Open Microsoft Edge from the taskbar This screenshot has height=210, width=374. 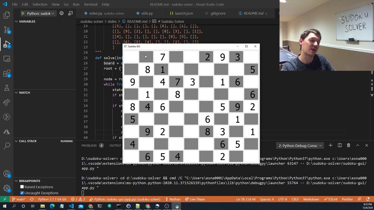point(52,206)
